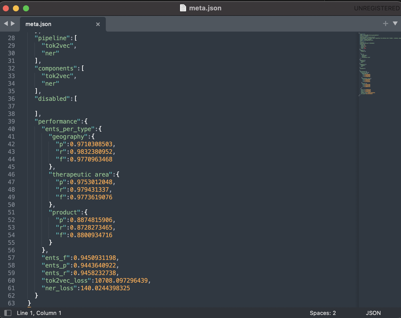Screen dimensions: 401x318
Task: Click the value 0.9773619076
Action: click(x=91, y=197)
